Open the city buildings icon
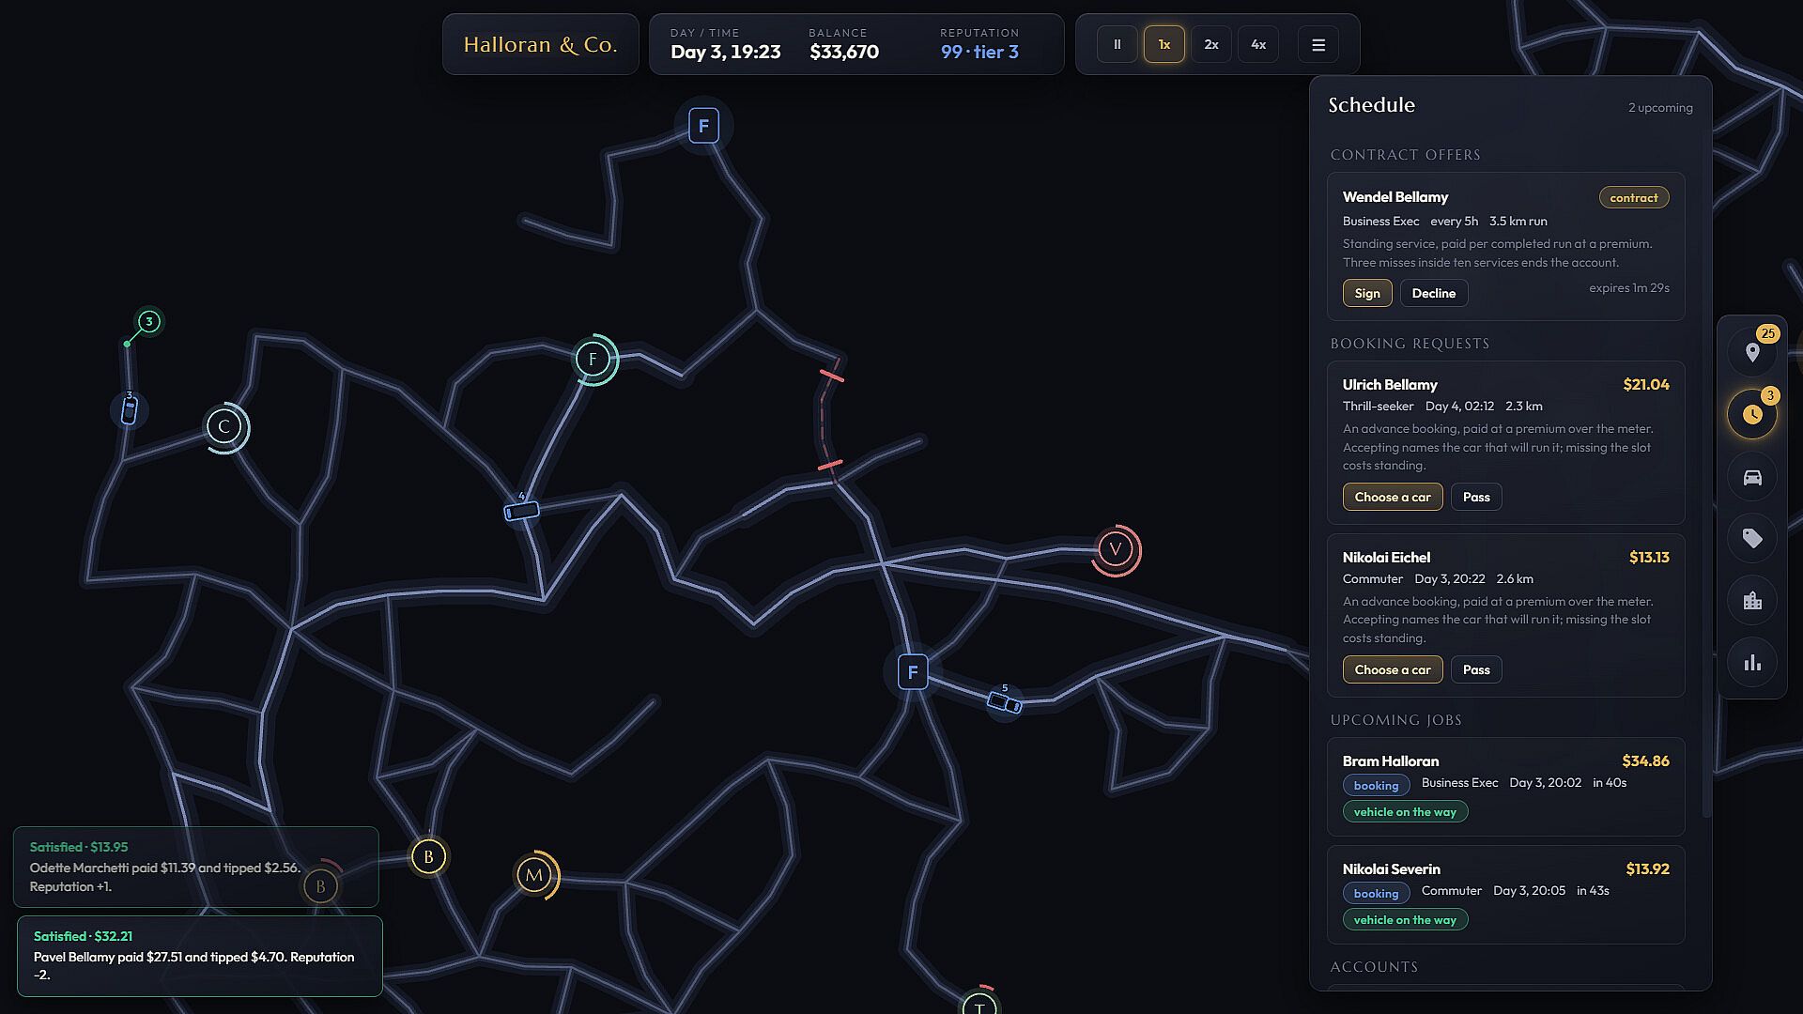The width and height of the screenshot is (1803, 1014). [1752, 601]
